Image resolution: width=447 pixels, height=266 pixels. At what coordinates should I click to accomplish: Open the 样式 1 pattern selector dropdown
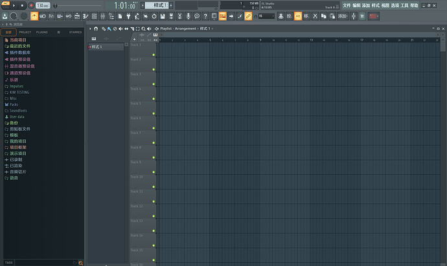point(159,5)
